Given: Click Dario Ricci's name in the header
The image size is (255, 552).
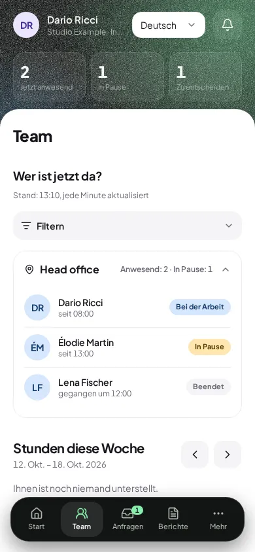Looking at the screenshot, I should click(73, 20).
